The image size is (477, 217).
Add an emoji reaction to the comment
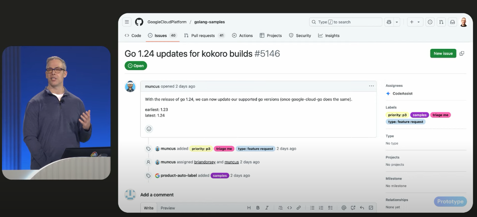[x=149, y=129]
